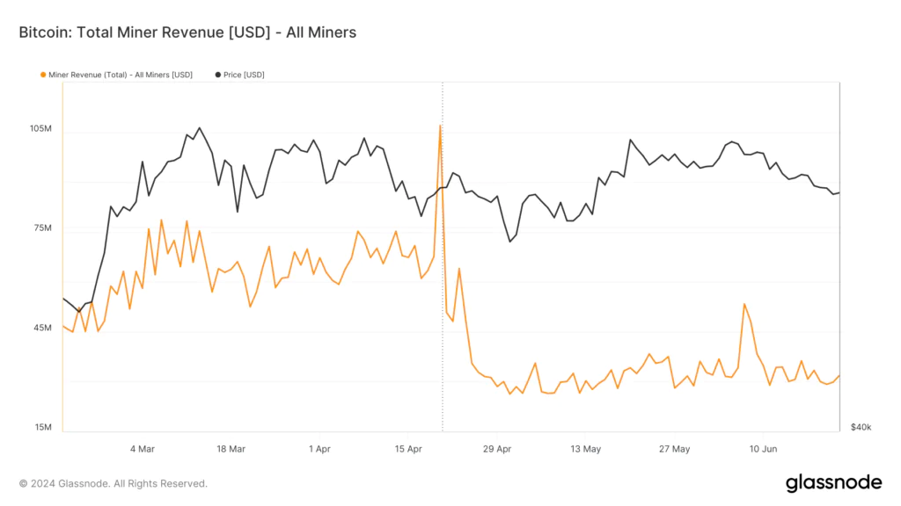901x506 pixels.
Task: Select the 10 Jun date label
Action: coord(763,449)
